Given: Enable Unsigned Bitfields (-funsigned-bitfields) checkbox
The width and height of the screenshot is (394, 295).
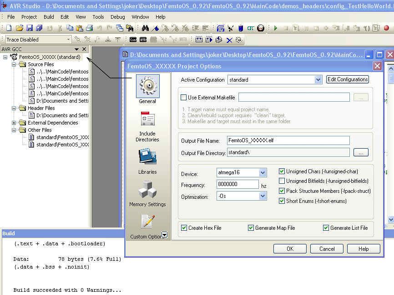Looking at the screenshot, I should [282, 181].
